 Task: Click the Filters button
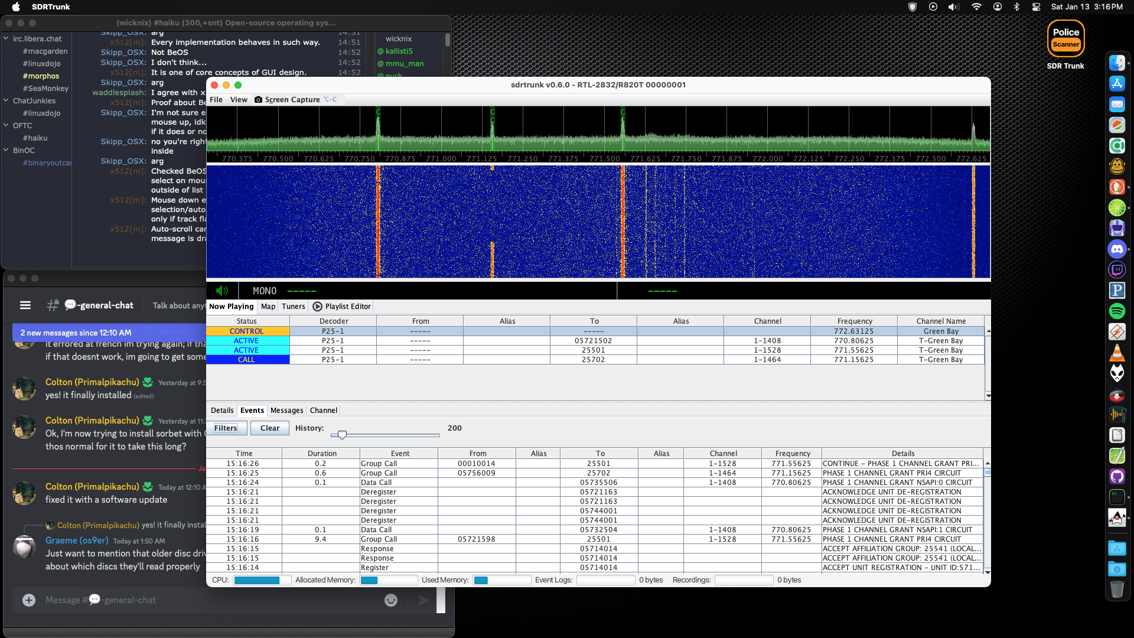(226, 428)
